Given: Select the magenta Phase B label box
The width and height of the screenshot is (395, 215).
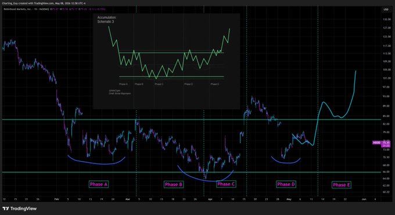Looking at the screenshot, I should 173,184.
